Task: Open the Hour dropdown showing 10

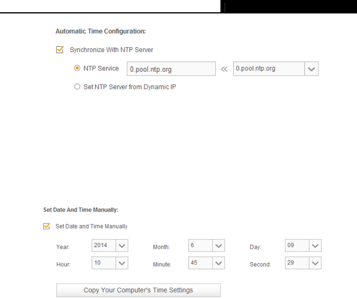Action: [x=110, y=263]
